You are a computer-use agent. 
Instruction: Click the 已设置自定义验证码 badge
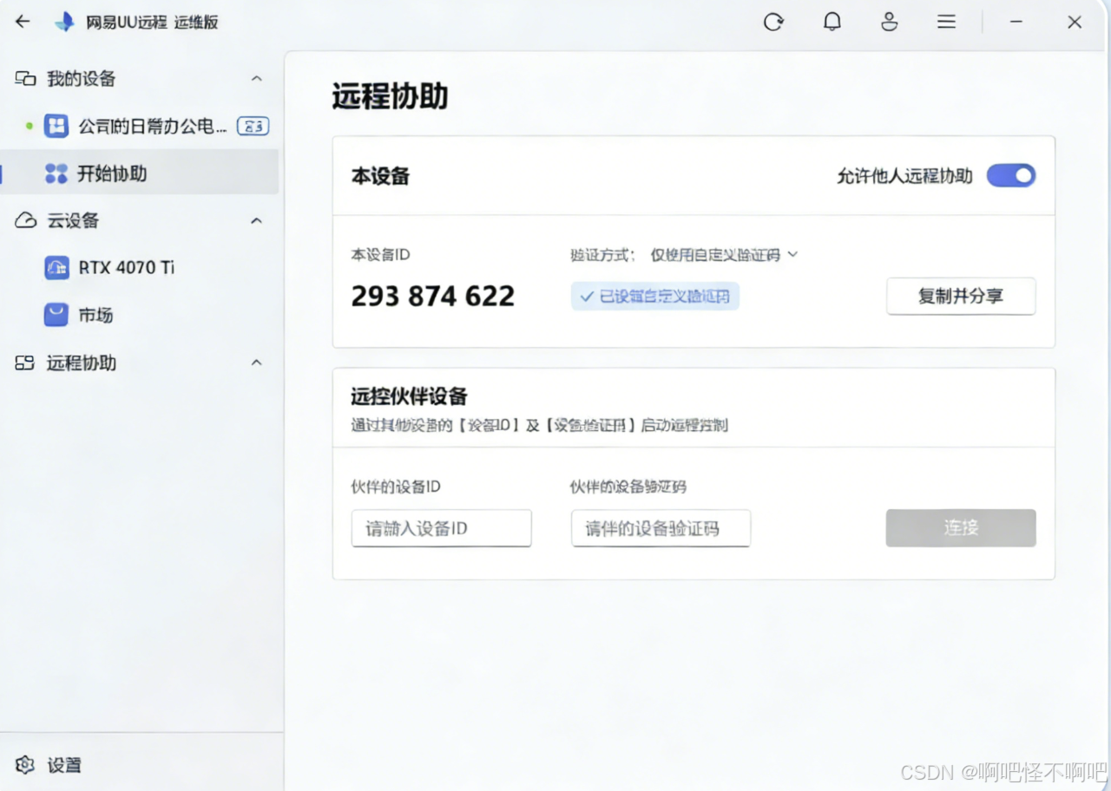click(x=655, y=297)
